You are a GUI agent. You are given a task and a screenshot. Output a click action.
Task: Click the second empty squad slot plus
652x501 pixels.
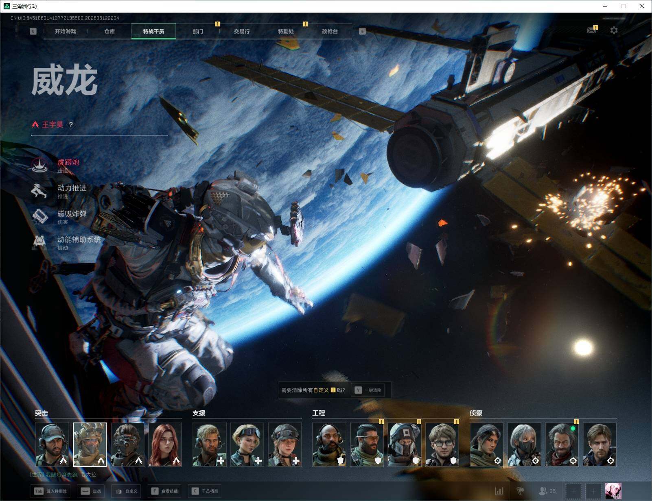click(x=593, y=491)
